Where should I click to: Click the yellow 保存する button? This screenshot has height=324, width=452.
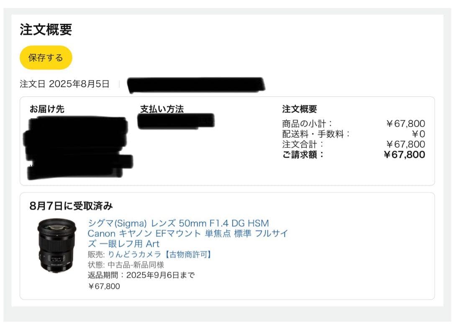[46, 58]
